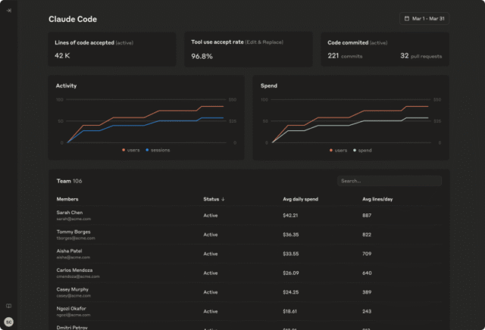This screenshot has width=485, height=330.
Task: Select the Tool use accept rate card
Action: point(249,49)
